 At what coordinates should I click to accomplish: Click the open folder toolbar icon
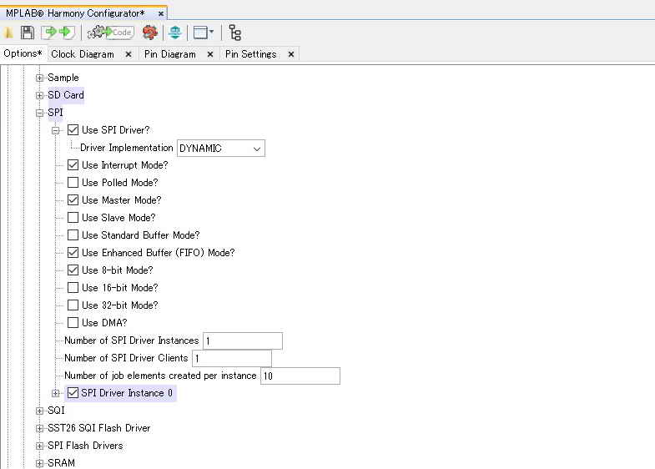[8, 33]
